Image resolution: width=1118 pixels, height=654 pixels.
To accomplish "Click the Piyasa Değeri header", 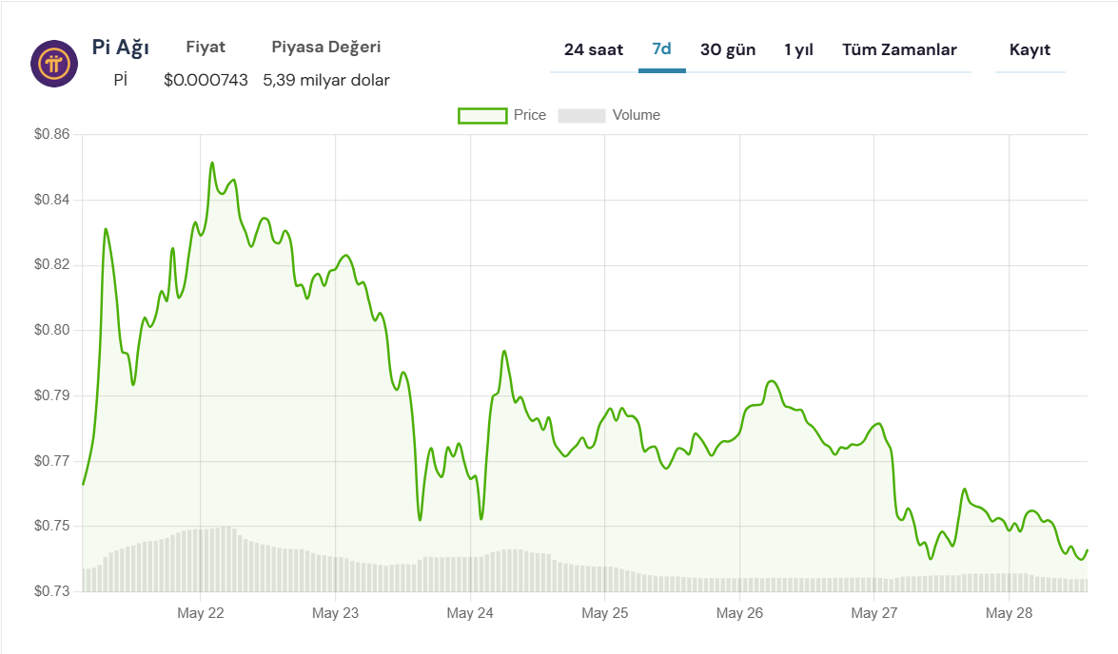I will [x=325, y=48].
